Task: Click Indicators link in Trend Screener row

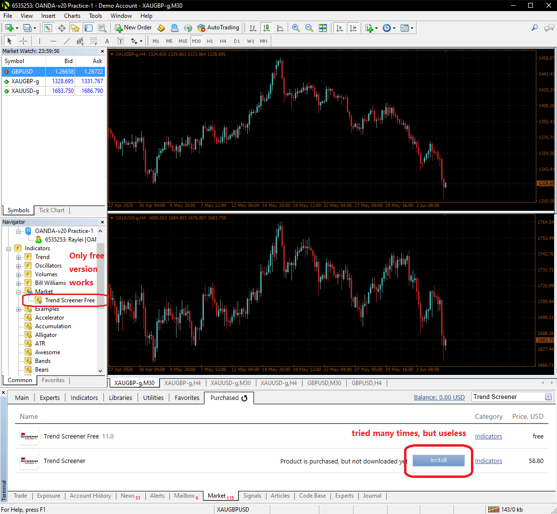Action: (488, 461)
